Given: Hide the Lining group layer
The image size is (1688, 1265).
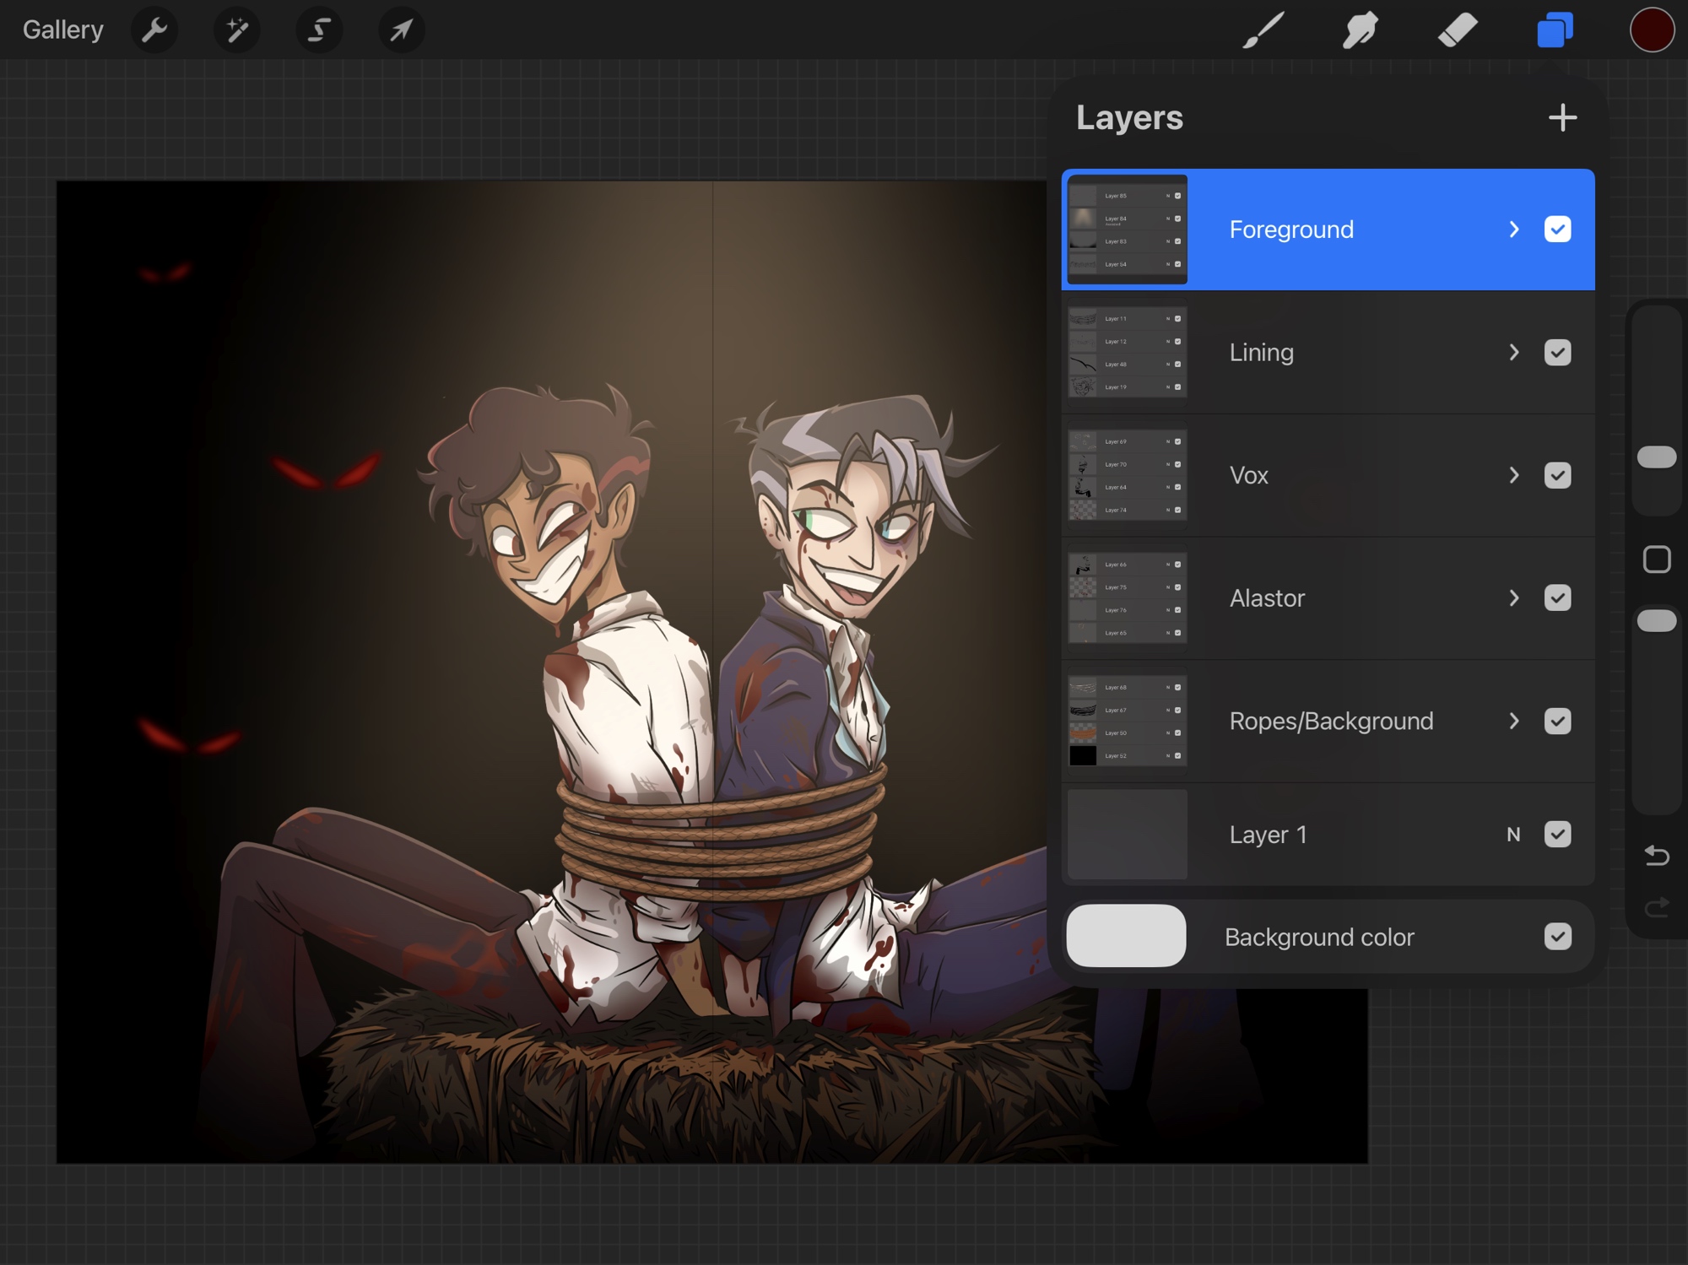Looking at the screenshot, I should pos(1557,352).
